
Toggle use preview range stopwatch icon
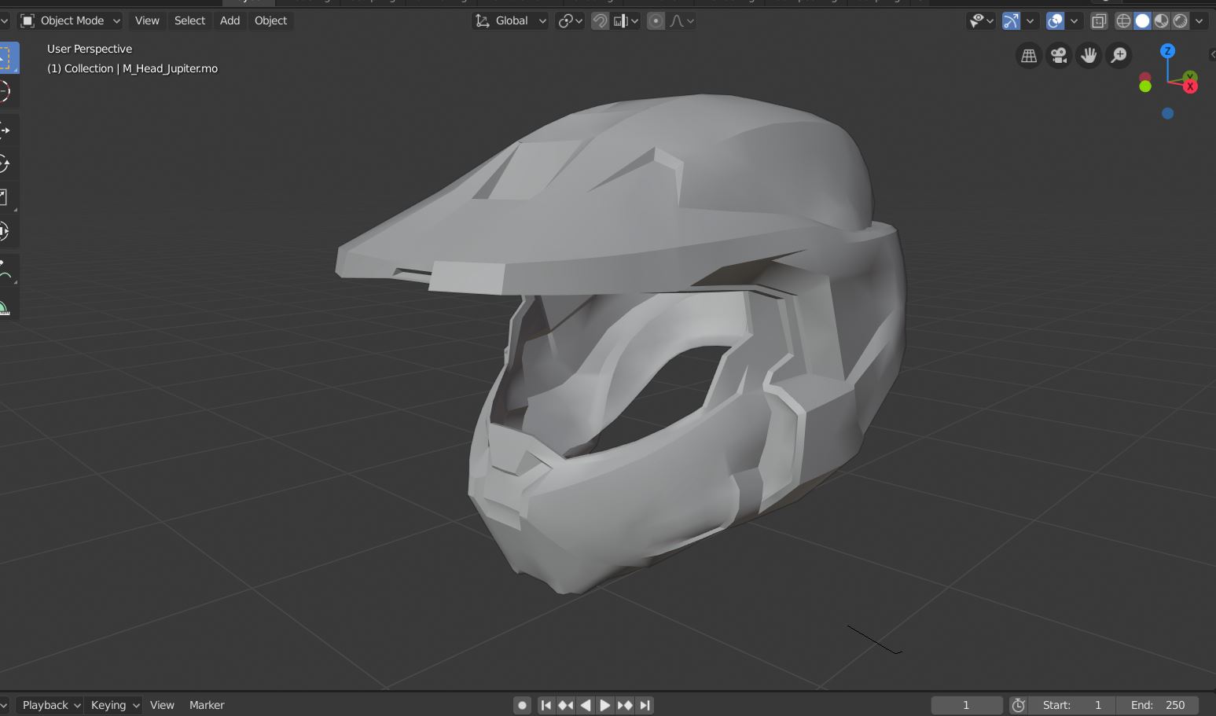(x=1018, y=705)
